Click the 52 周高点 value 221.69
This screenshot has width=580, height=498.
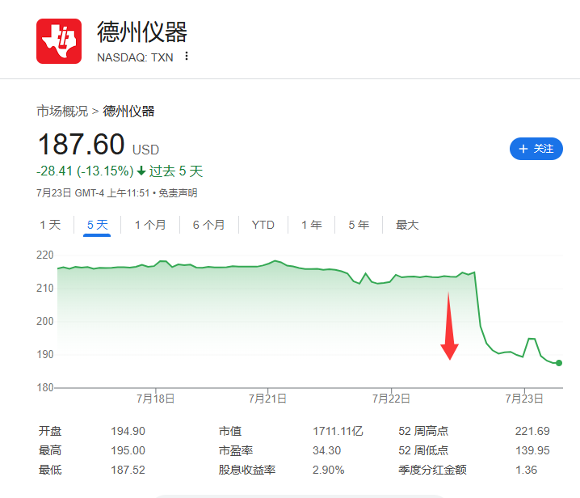tap(532, 431)
